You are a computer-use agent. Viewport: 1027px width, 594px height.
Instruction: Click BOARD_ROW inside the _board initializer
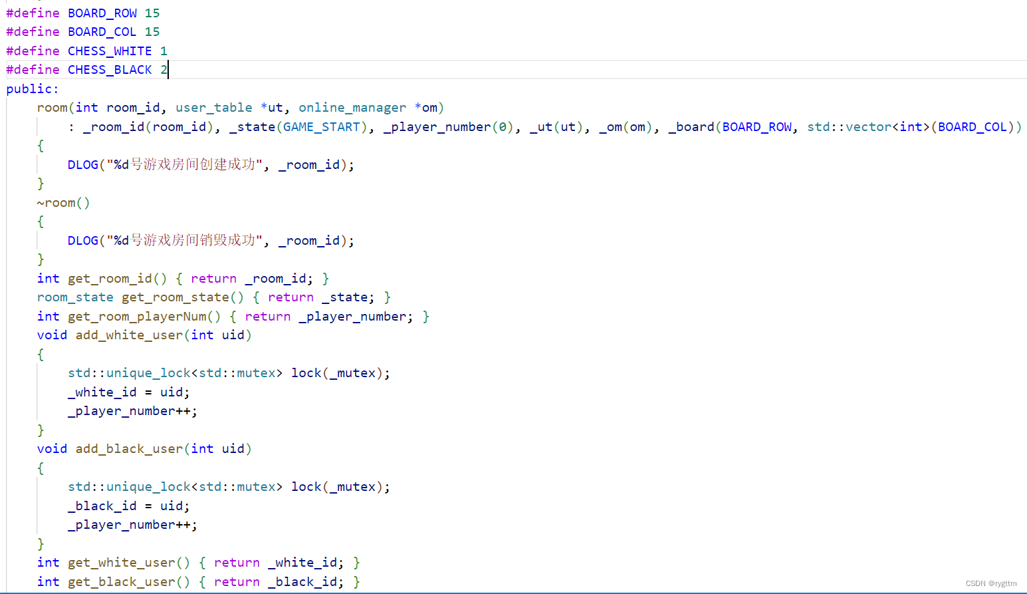(x=757, y=126)
